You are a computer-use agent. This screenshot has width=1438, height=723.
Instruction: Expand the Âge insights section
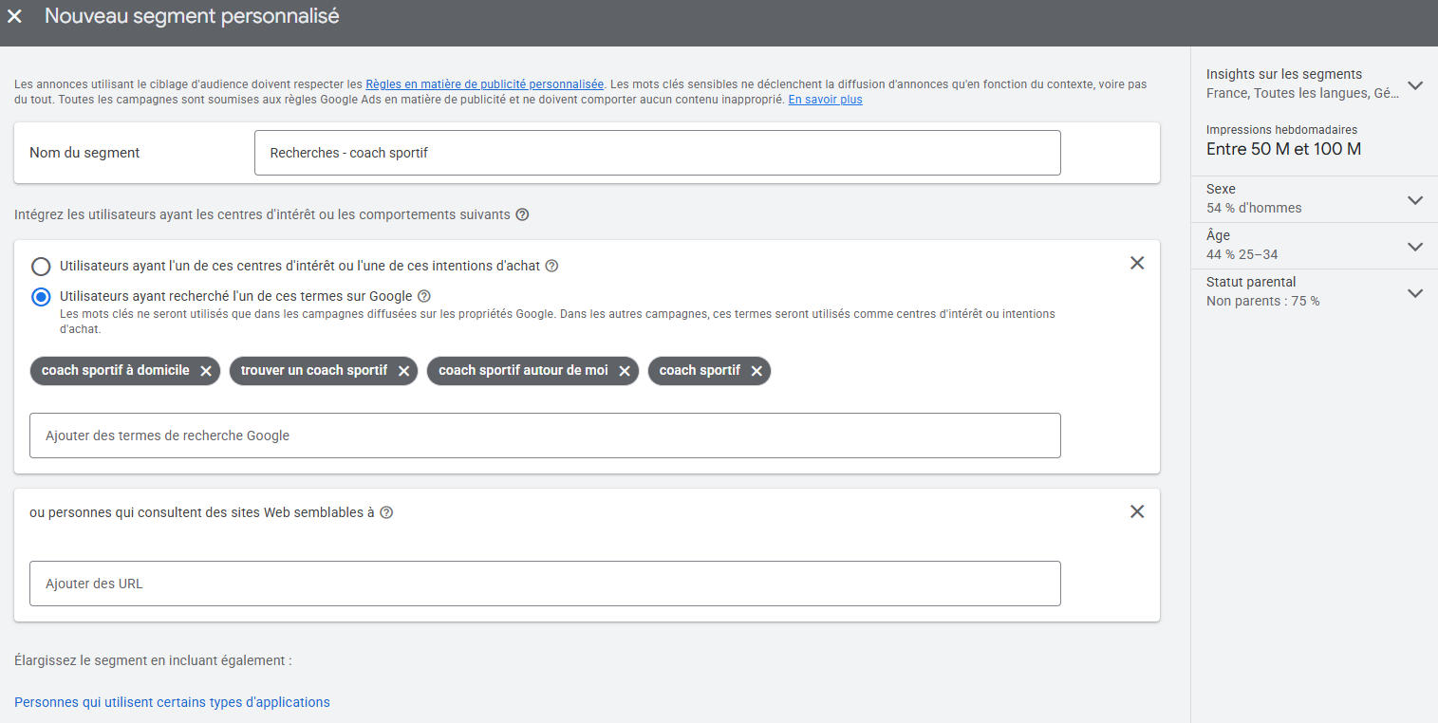pos(1415,247)
